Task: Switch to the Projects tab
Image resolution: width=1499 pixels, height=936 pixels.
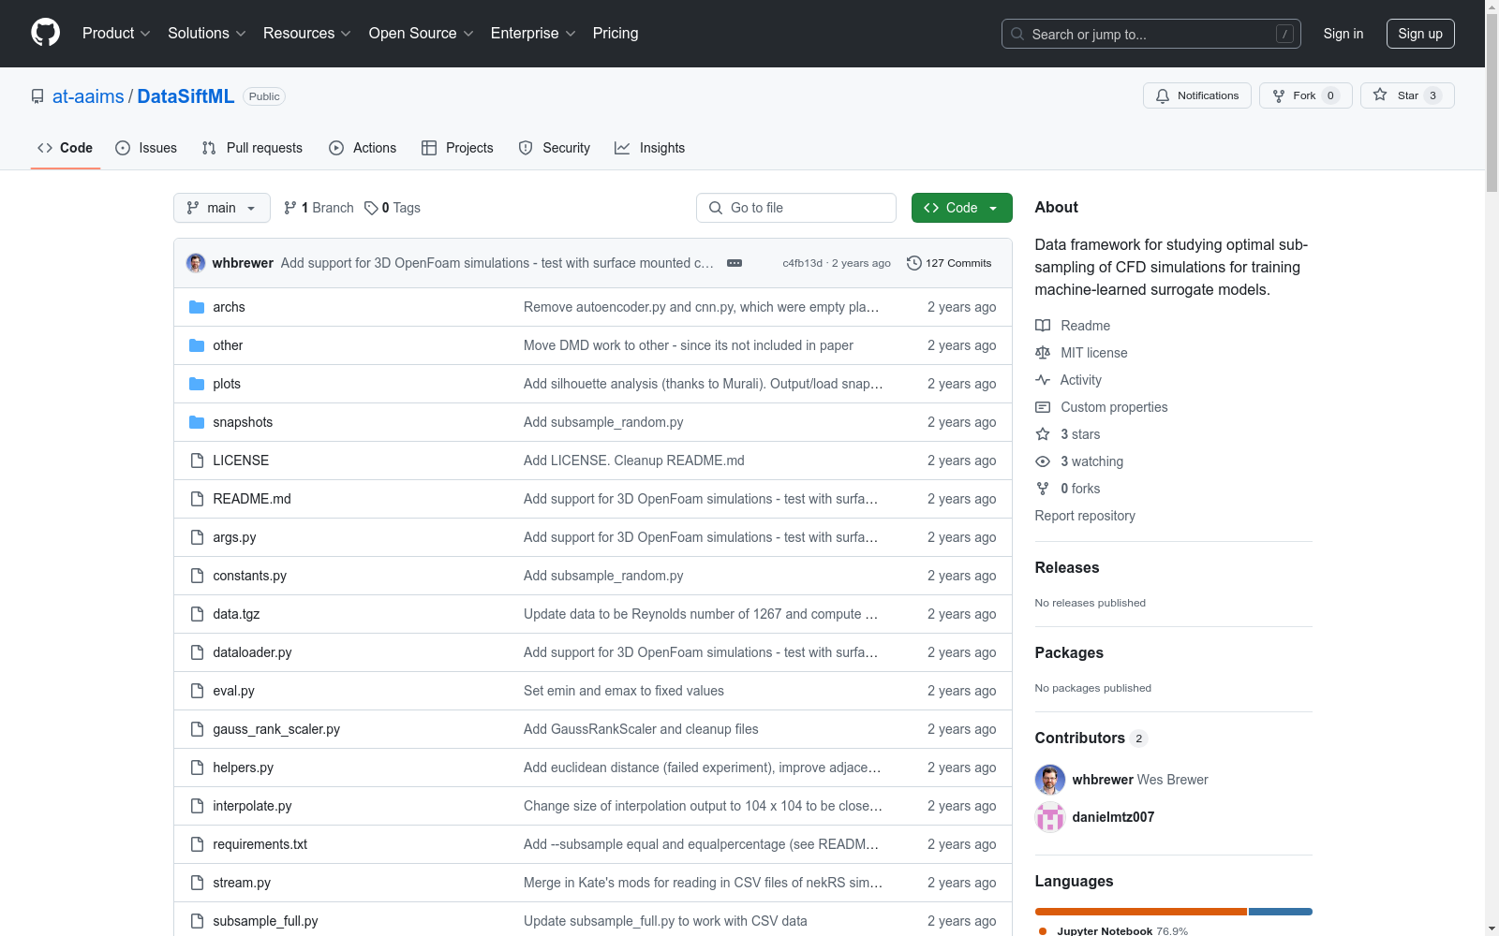Action: [457, 148]
